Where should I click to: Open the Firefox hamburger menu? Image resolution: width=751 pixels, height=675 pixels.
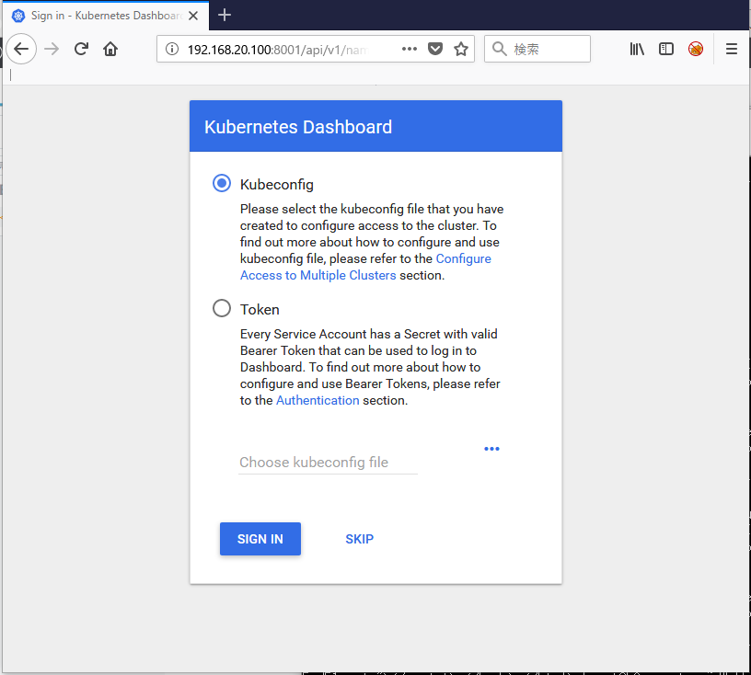tap(732, 49)
